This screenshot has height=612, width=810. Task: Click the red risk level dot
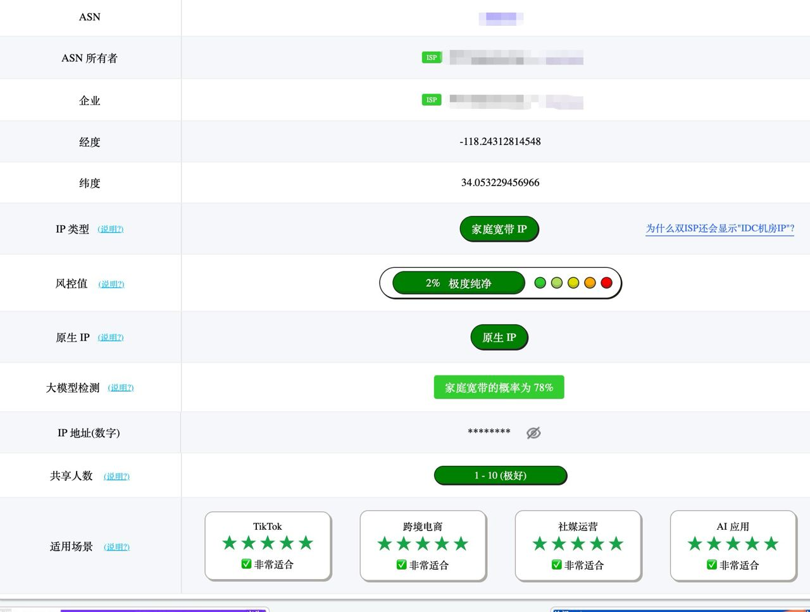coord(606,283)
